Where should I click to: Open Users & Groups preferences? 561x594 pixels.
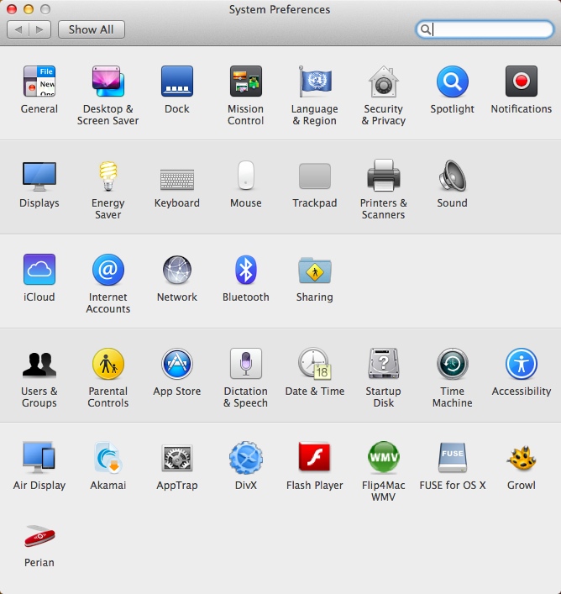point(39,365)
